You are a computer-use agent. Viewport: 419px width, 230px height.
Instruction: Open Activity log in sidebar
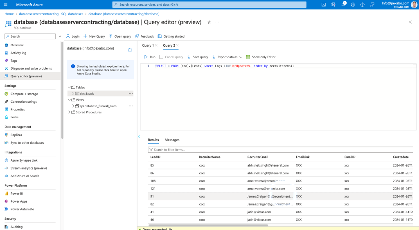click(x=18, y=53)
